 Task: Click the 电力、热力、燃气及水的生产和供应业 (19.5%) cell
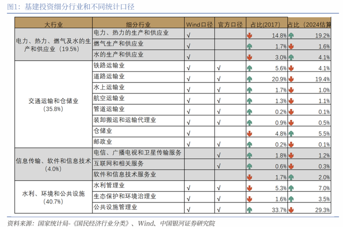click(x=53, y=45)
